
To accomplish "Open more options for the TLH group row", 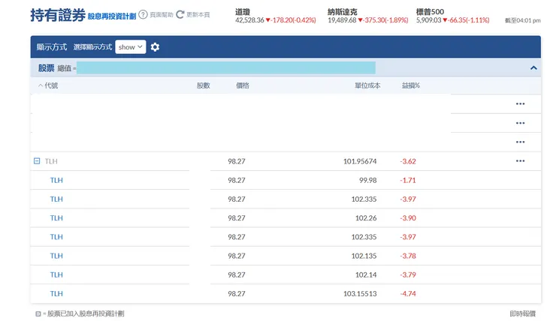I will (x=520, y=161).
